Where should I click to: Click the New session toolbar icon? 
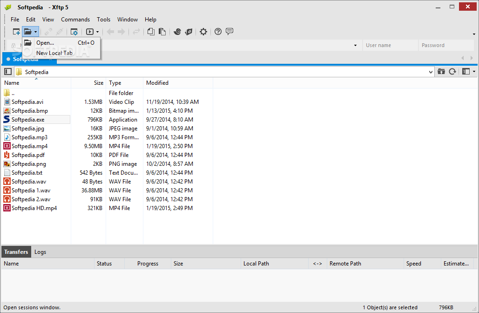pyautogui.click(x=16, y=32)
